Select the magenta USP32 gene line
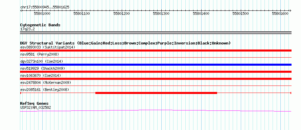 (156, 110)
